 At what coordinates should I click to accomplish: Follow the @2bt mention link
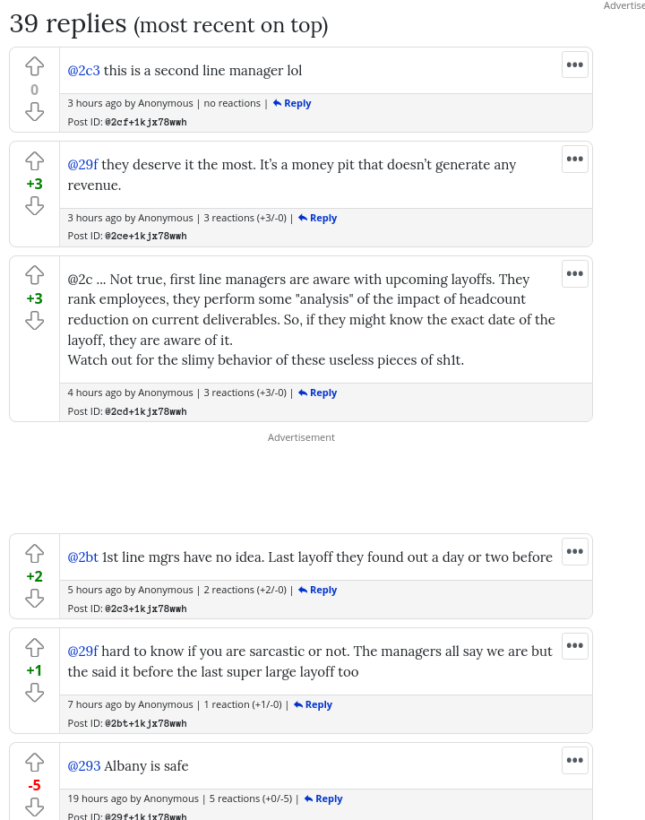[x=83, y=557]
